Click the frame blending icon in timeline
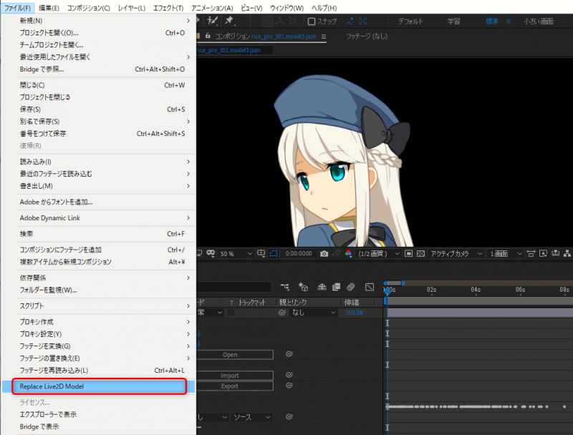Screen dimensions: 573x435 [334, 288]
